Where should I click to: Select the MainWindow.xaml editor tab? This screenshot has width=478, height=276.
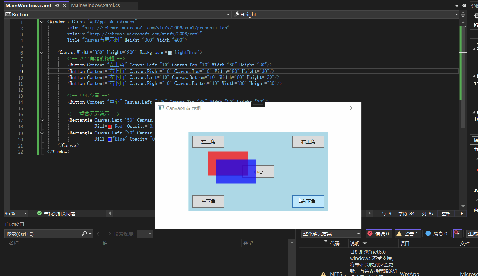point(28,5)
